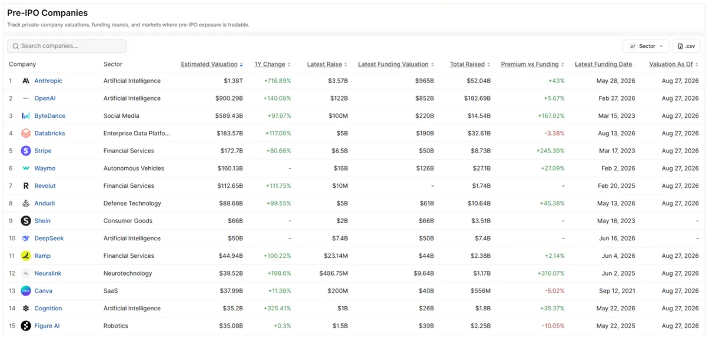
Task: Open the Revolut company link
Action: tap(45, 186)
